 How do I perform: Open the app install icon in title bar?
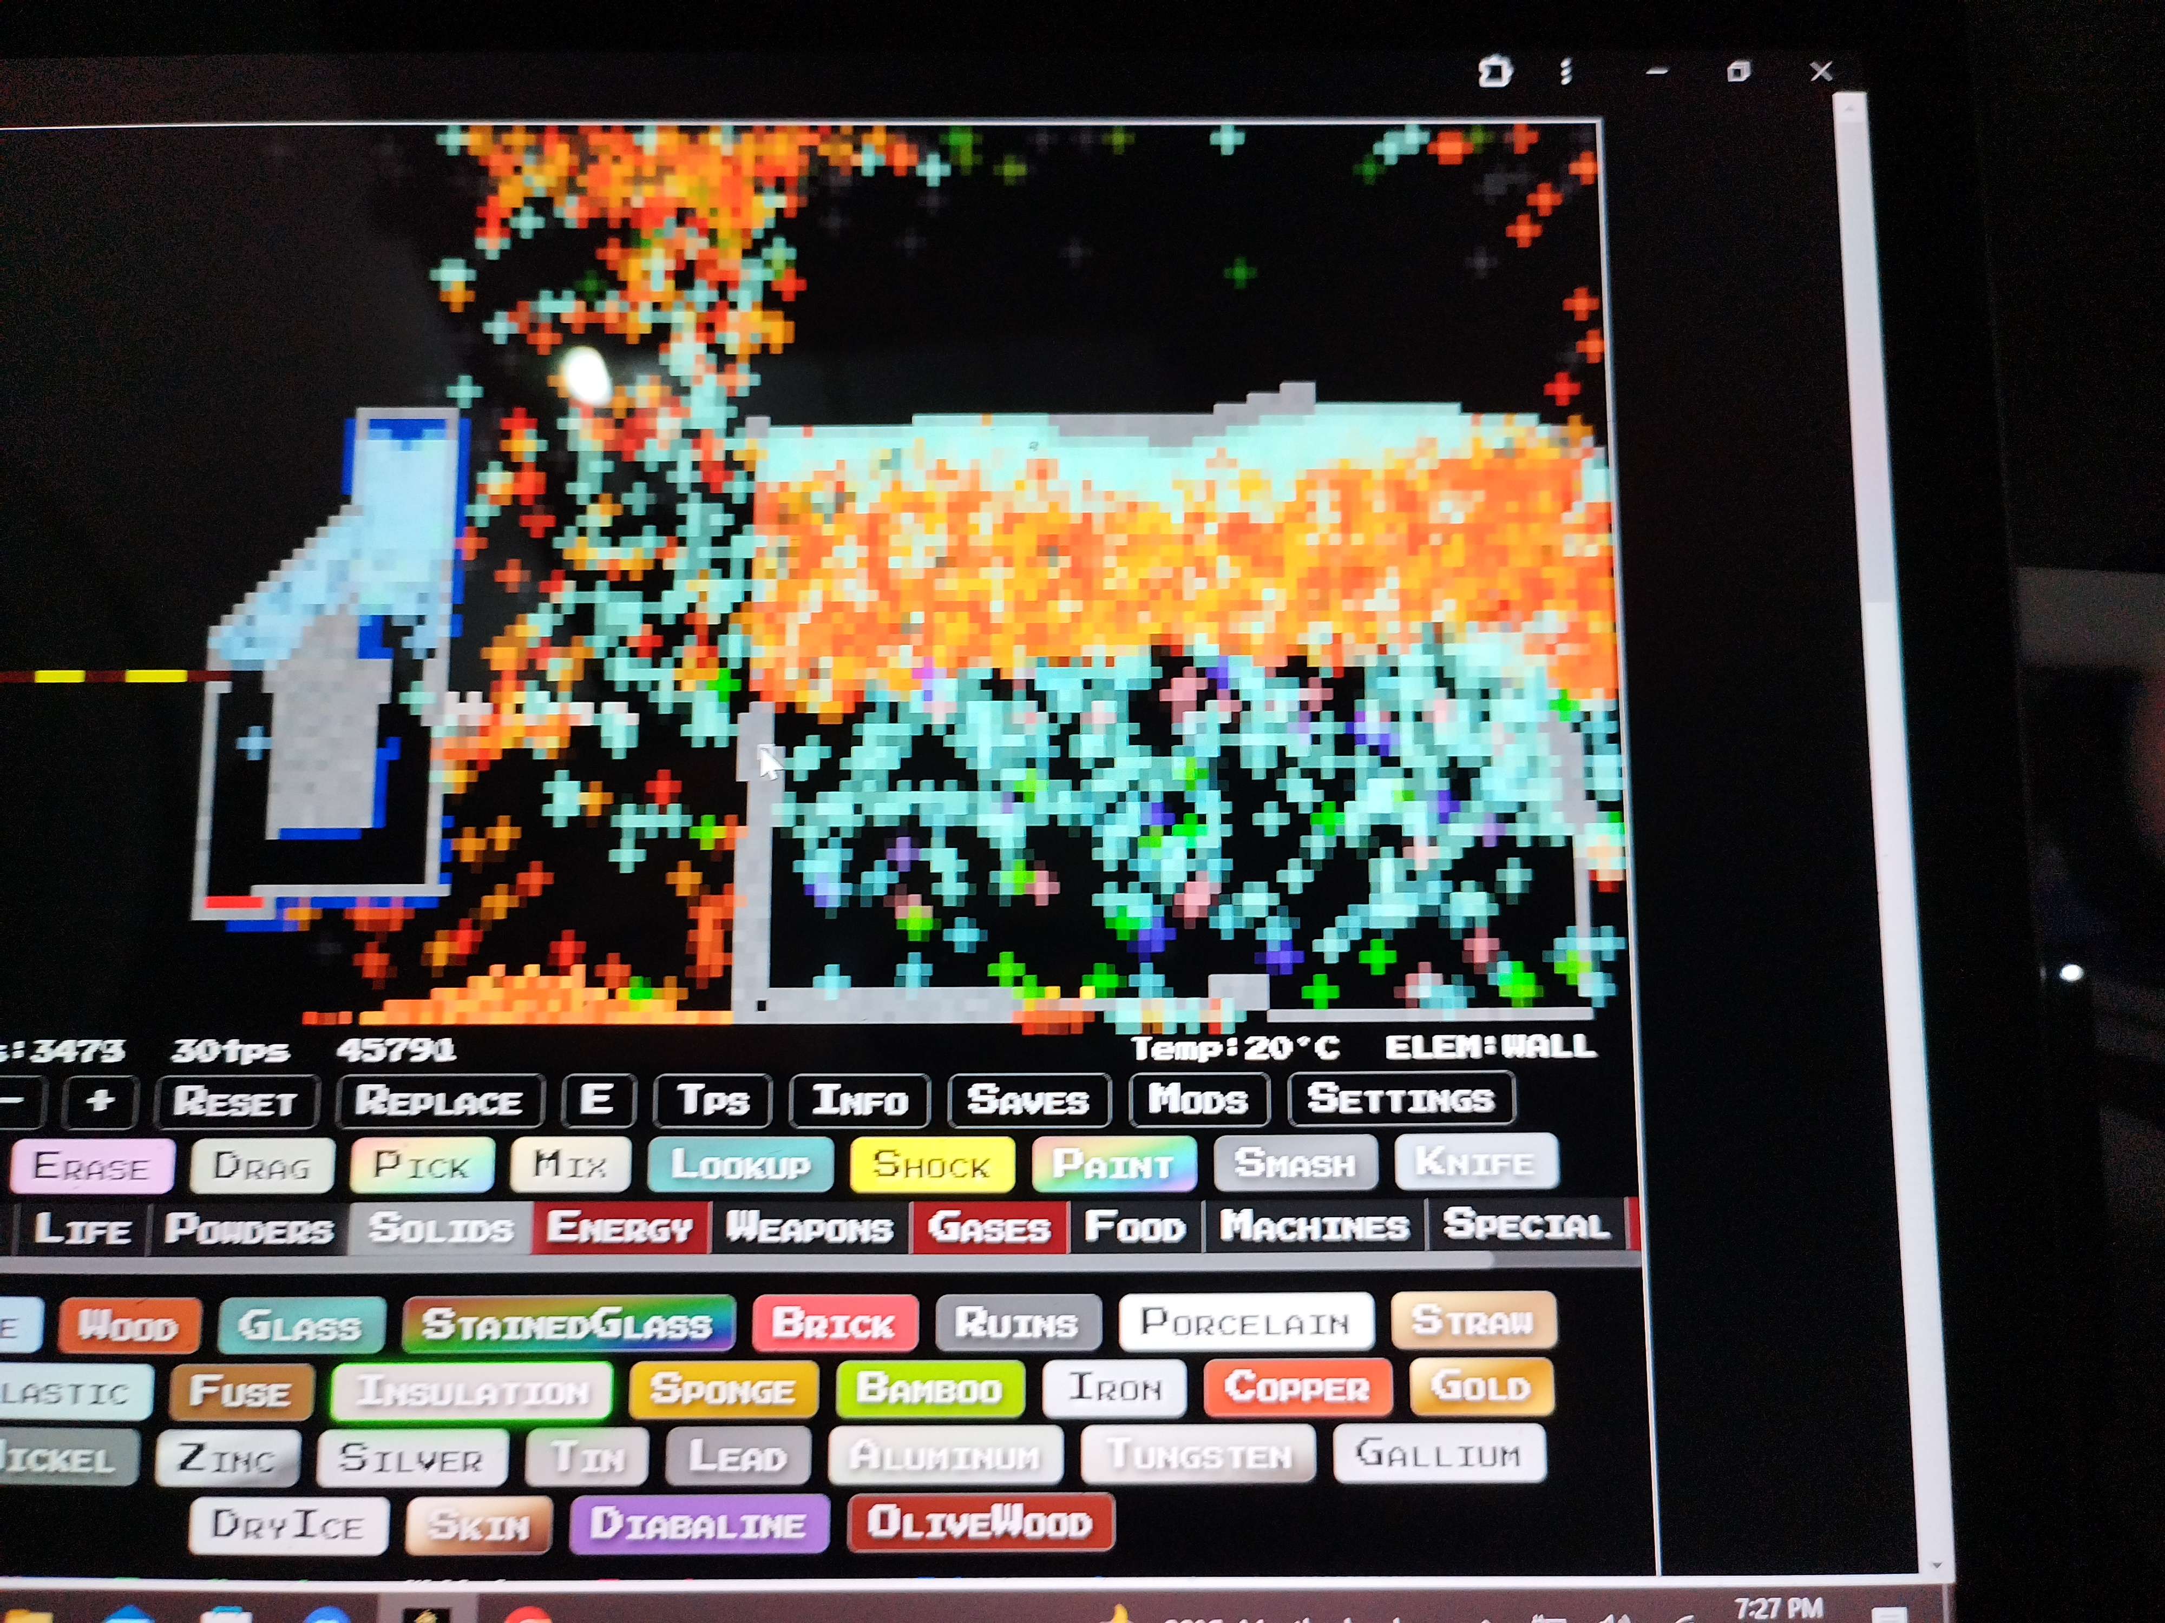[x=1494, y=71]
